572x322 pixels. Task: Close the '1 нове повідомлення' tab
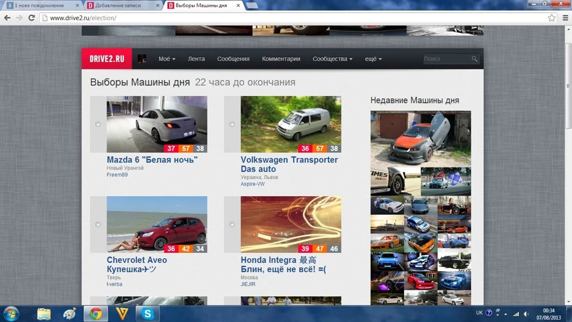[77, 5]
